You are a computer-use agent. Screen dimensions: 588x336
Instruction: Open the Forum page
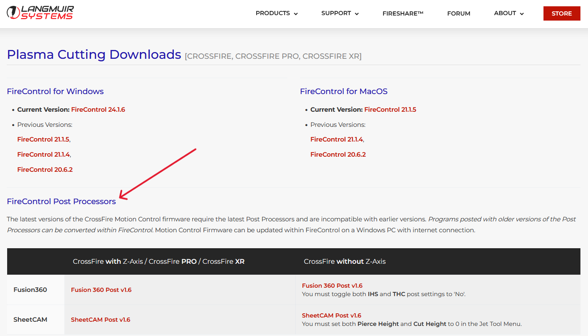click(459, 13)
